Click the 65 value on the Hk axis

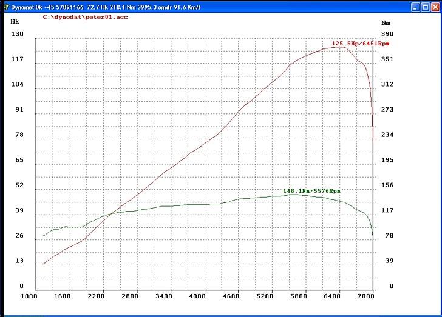pyautogui.click(x=19, y=160)
